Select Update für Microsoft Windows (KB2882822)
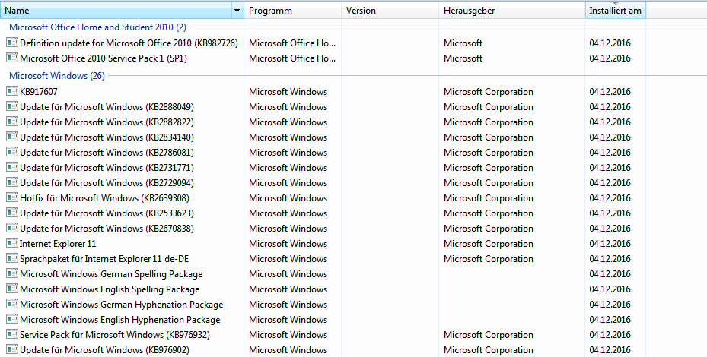The width and height of the screenshot is (707, 357). (x=107, y=122)
